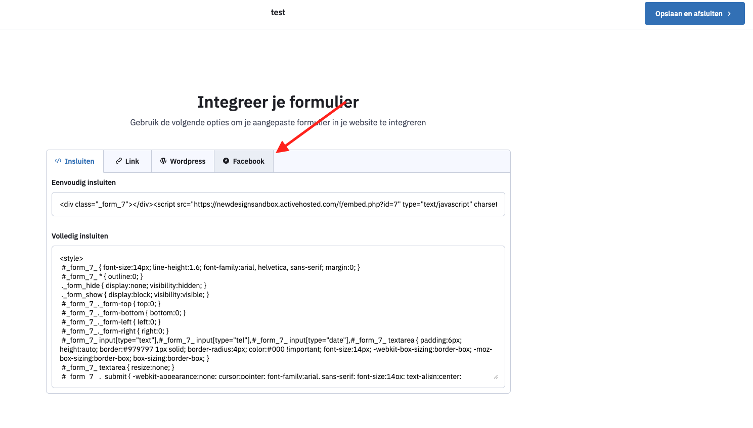
Task: Click the Eenvoudig insluiten code field
Action: click(278, 204)
